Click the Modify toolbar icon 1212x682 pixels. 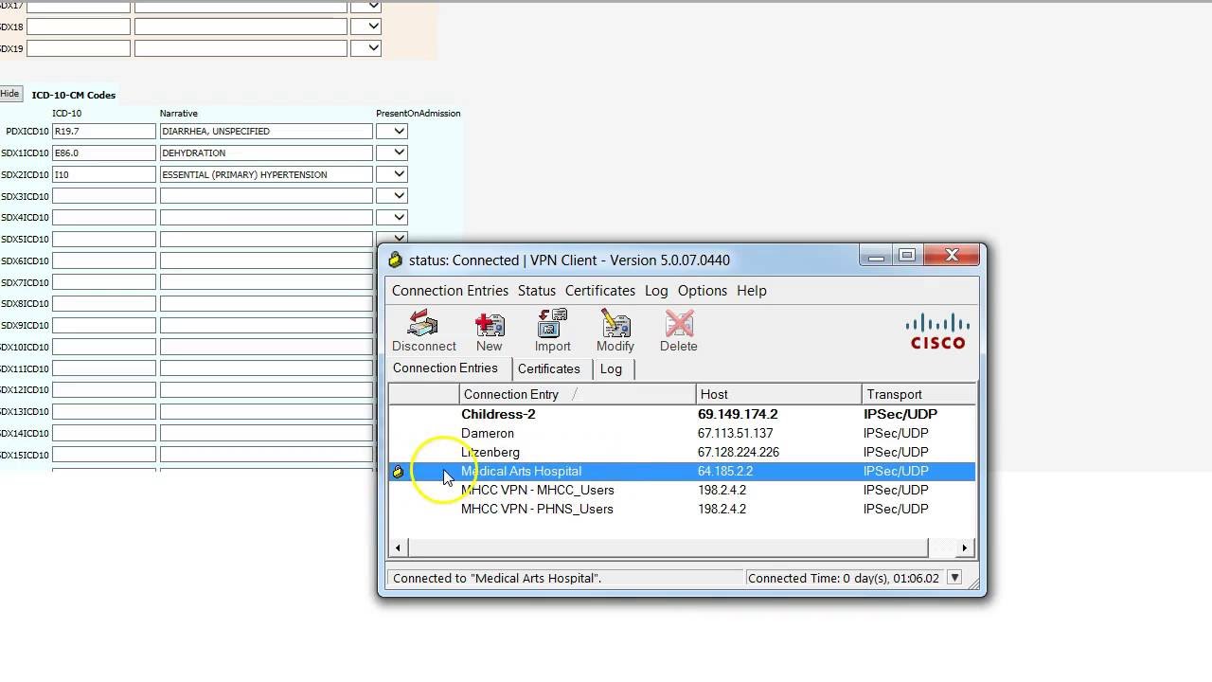click(615, 324)
